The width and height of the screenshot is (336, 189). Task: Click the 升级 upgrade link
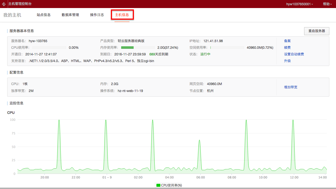tap(287, 61)
